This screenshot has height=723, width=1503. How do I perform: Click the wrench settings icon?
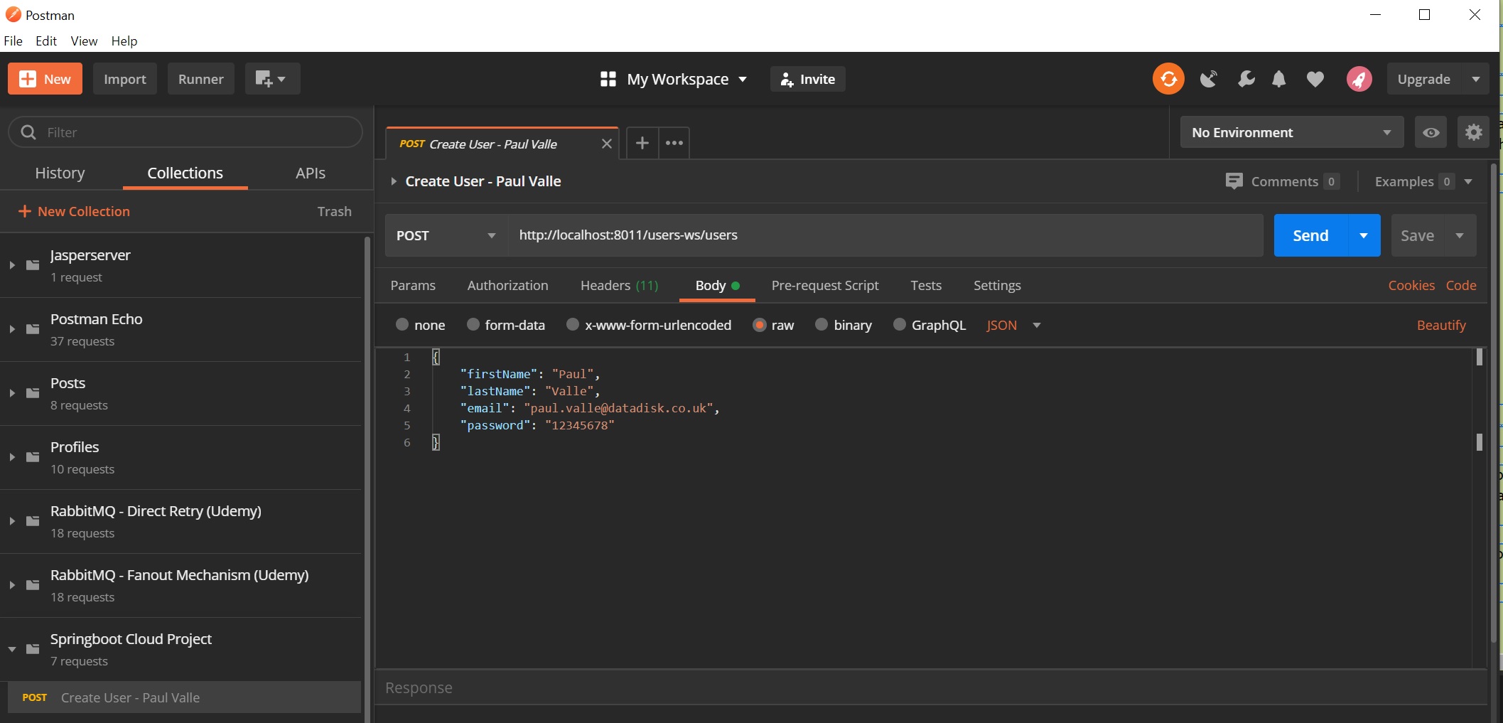point(1246,79)
